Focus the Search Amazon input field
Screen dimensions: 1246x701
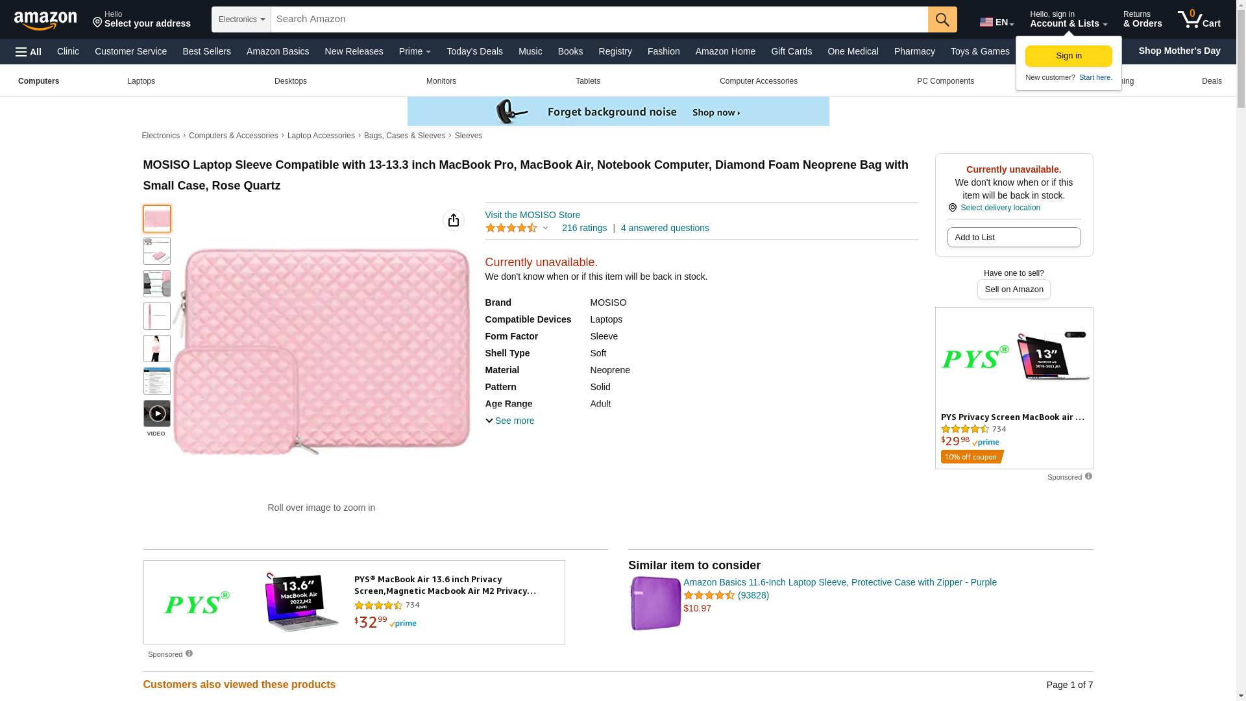599,19
